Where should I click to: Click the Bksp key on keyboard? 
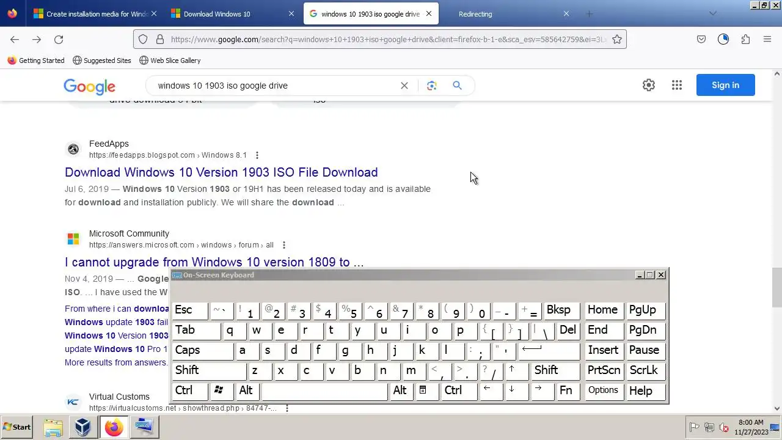pyautogui.click(x=561, y=310)
